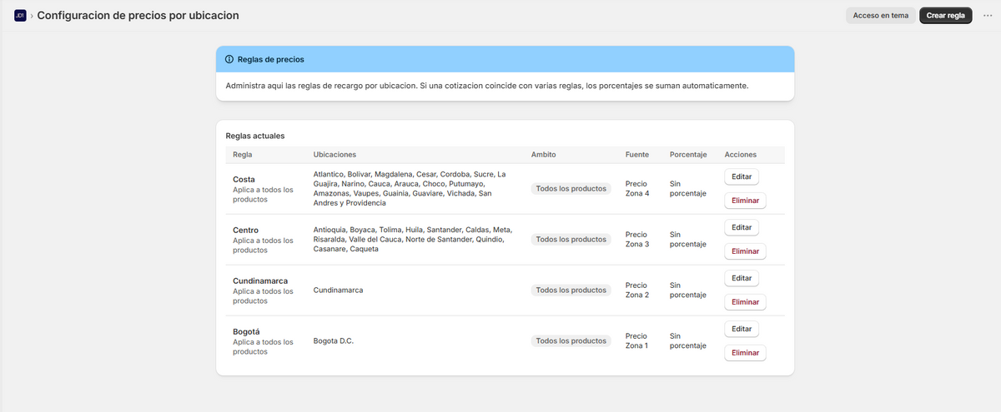1001x412 pixels.
Task: Click the Regla column header
Action: click(243, 155)
